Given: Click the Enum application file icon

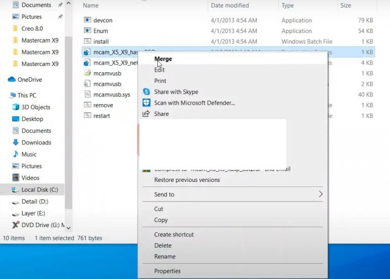Looking at the screenshot, I should (x=87, y=31).
